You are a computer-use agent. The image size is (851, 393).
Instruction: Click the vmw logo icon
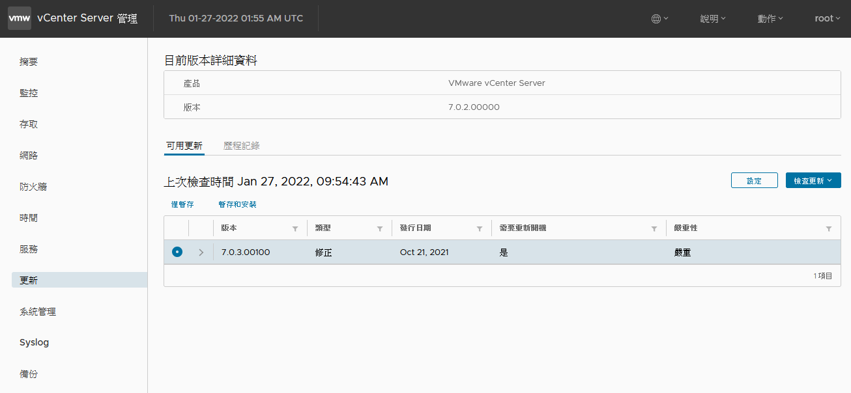coord(20,18)
